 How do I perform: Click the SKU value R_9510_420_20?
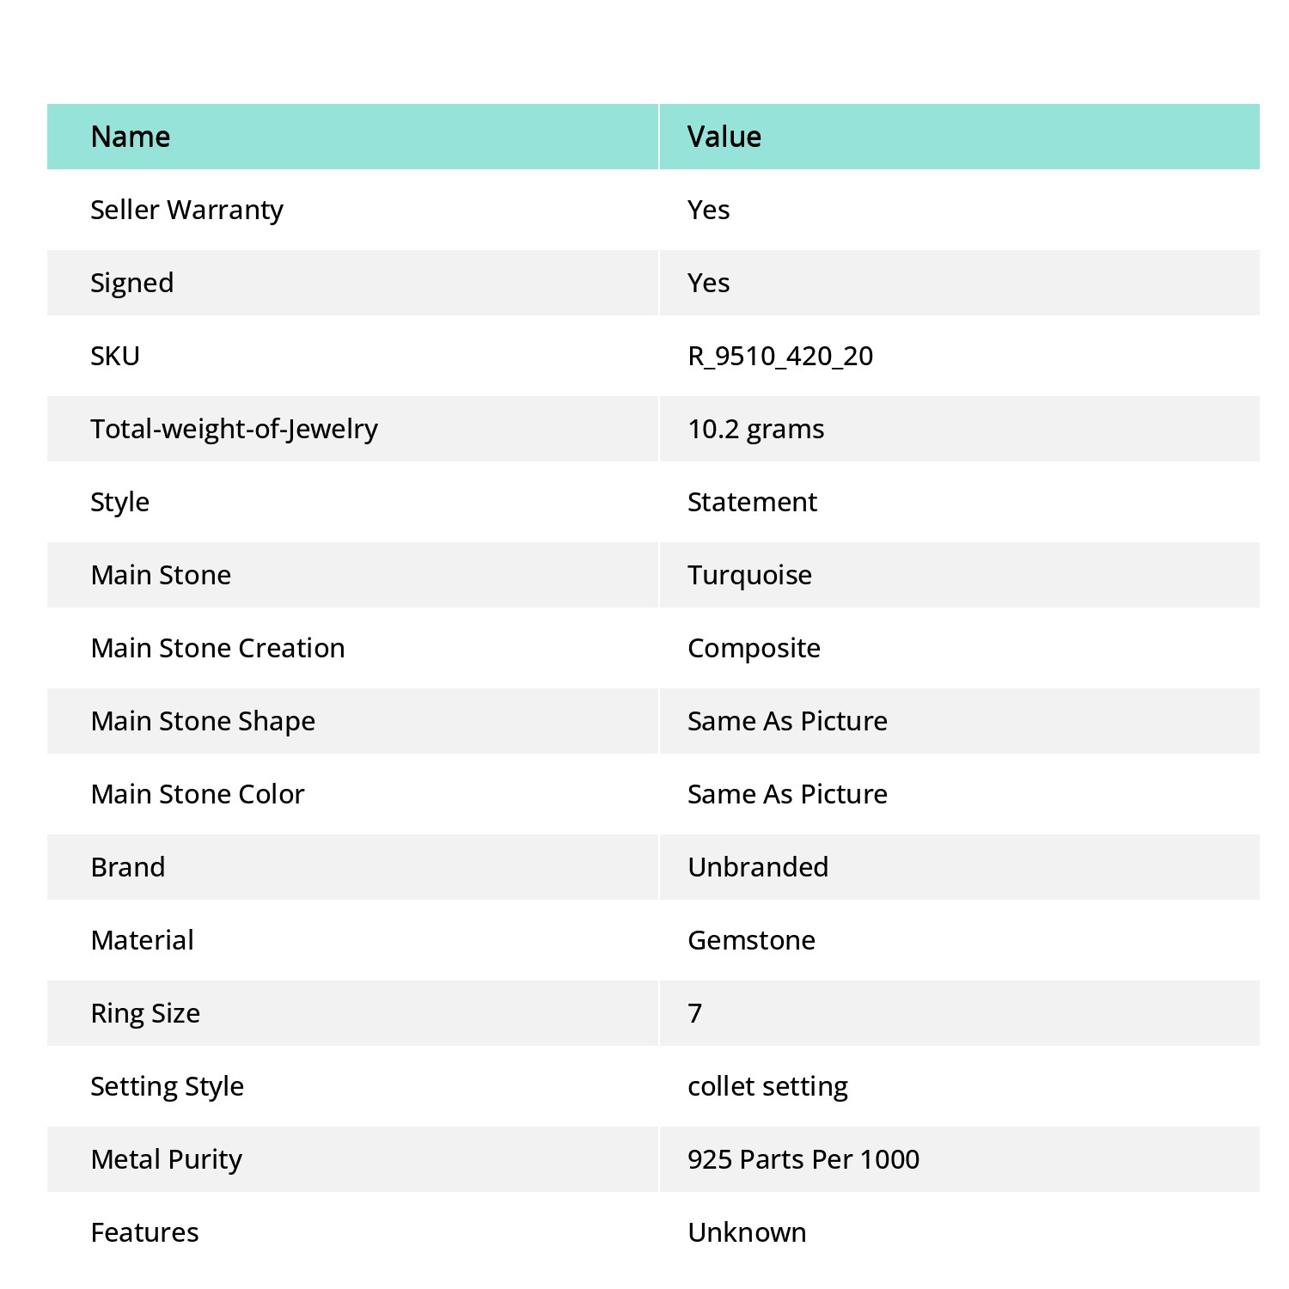(780, 356)
